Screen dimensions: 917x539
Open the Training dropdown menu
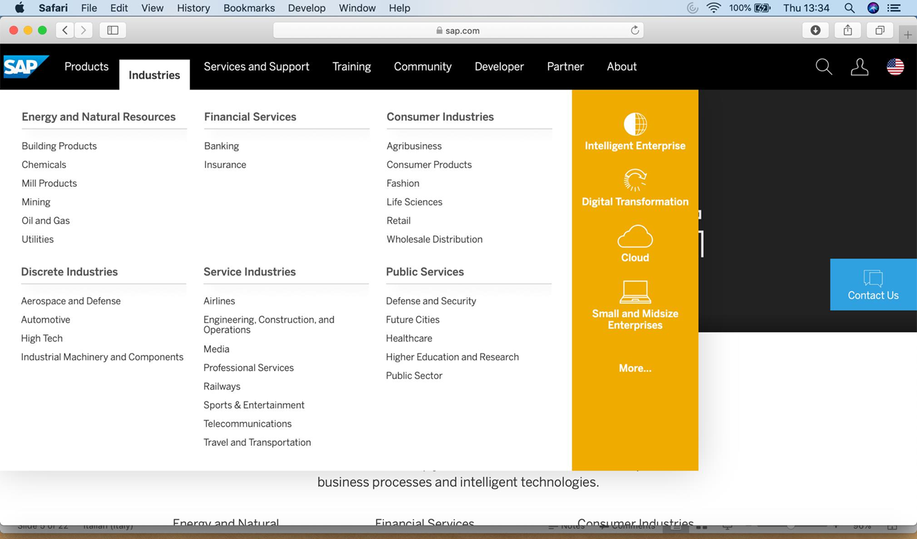click(351, 67)
